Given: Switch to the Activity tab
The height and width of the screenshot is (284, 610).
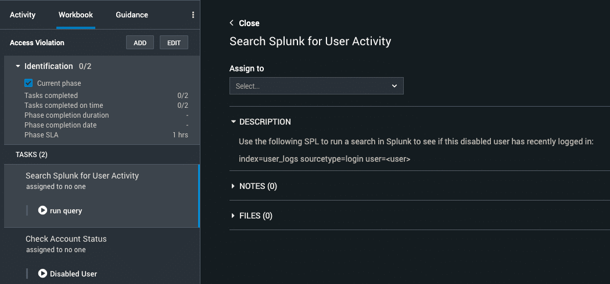Looking at the screenshot, I should pyautogui.click(x=23, y=14).
